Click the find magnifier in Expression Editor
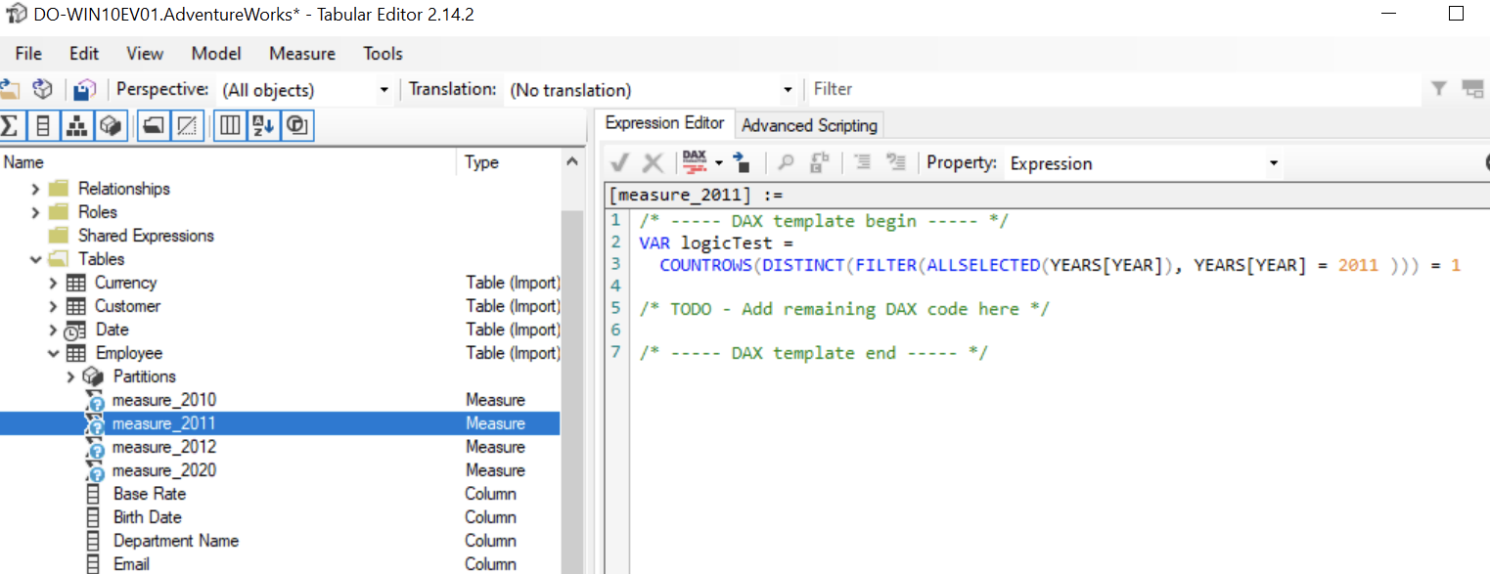This screenshot has width=1490, height=574. point(787,162)
